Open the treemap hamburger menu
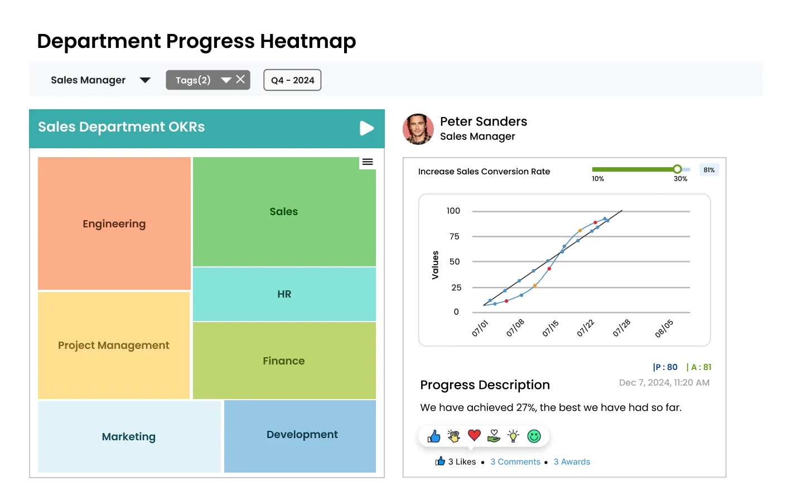 [368, 162]
